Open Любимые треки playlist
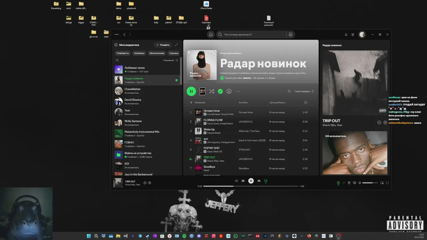 click(x=147, y=69)
